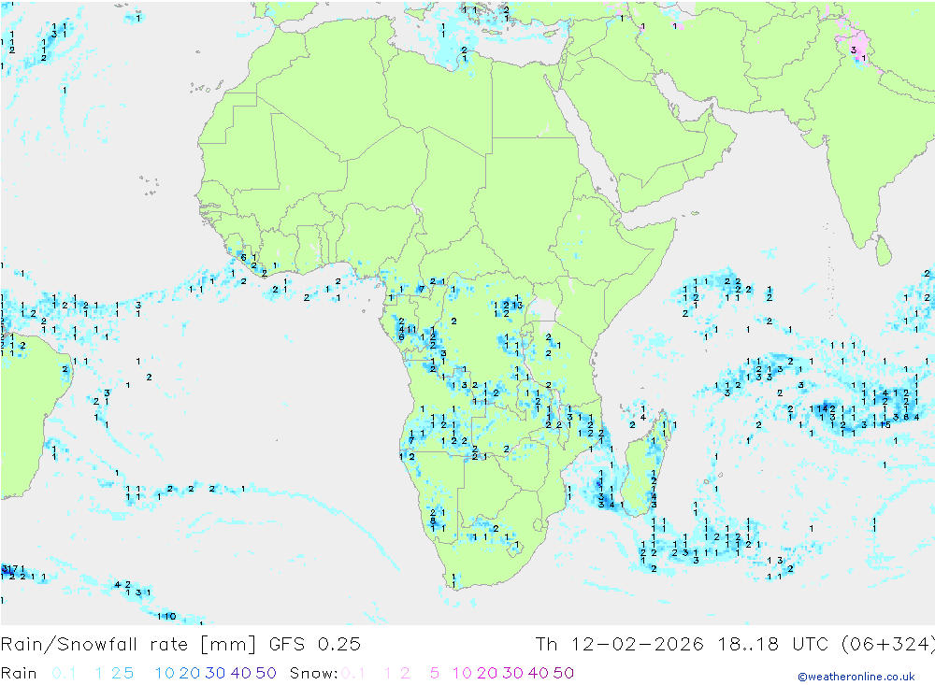The image size is (935, 685).
Task: Click the rain legend value 10
Action: 165,673
